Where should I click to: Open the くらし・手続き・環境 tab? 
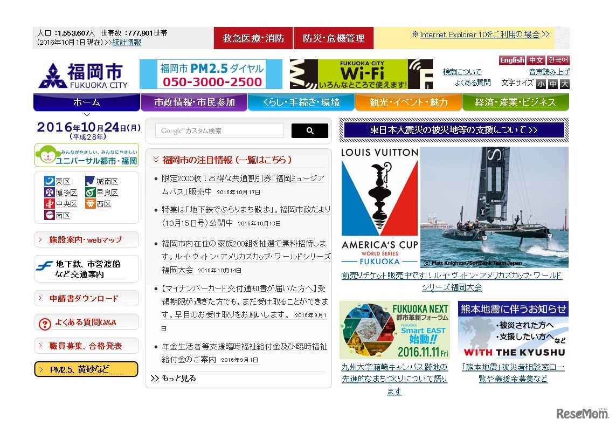[301, 102]
